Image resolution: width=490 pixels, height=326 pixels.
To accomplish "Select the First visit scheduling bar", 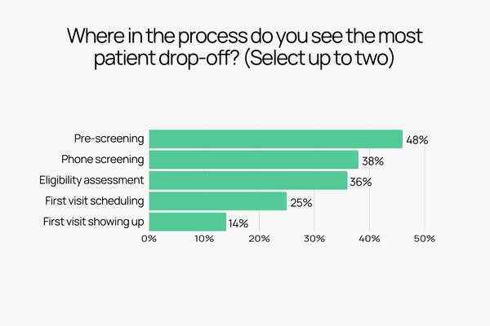I will 217,201.
